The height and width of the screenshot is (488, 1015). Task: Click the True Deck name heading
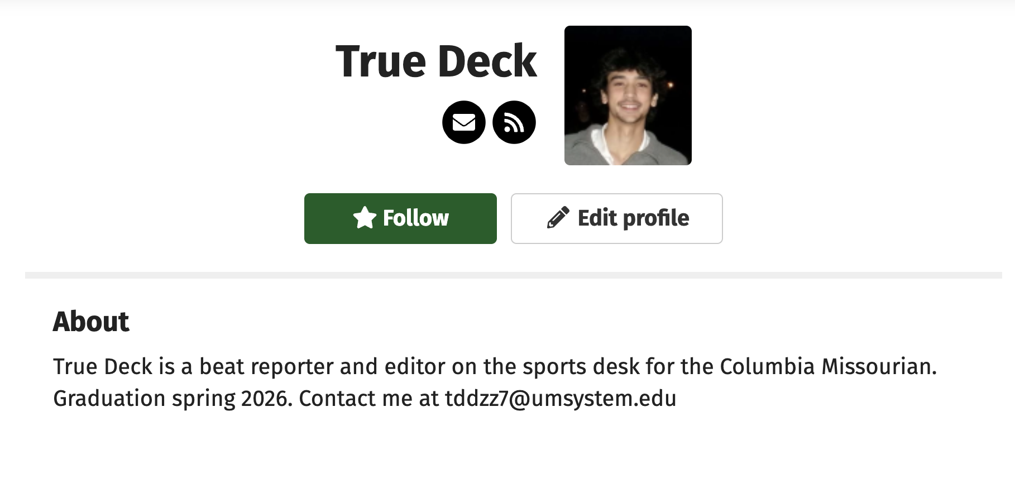click(x=435, y=61)
